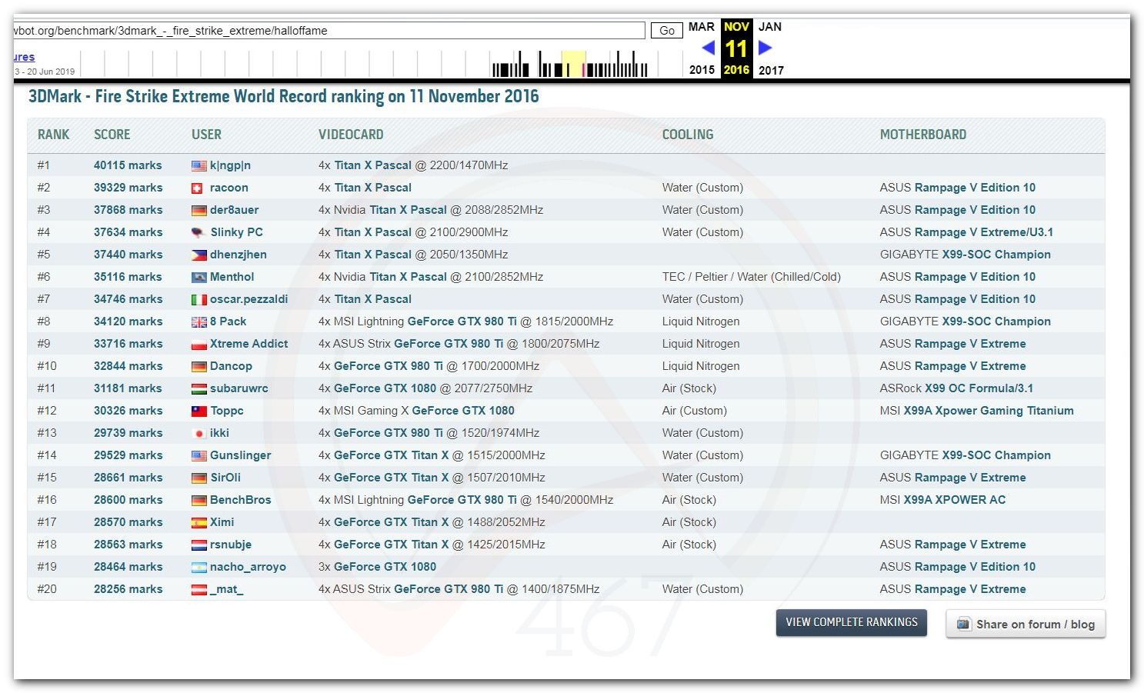Click the US flag next to k|ngp|n
Screen dimensions: 1144x693
coord(199,165)
